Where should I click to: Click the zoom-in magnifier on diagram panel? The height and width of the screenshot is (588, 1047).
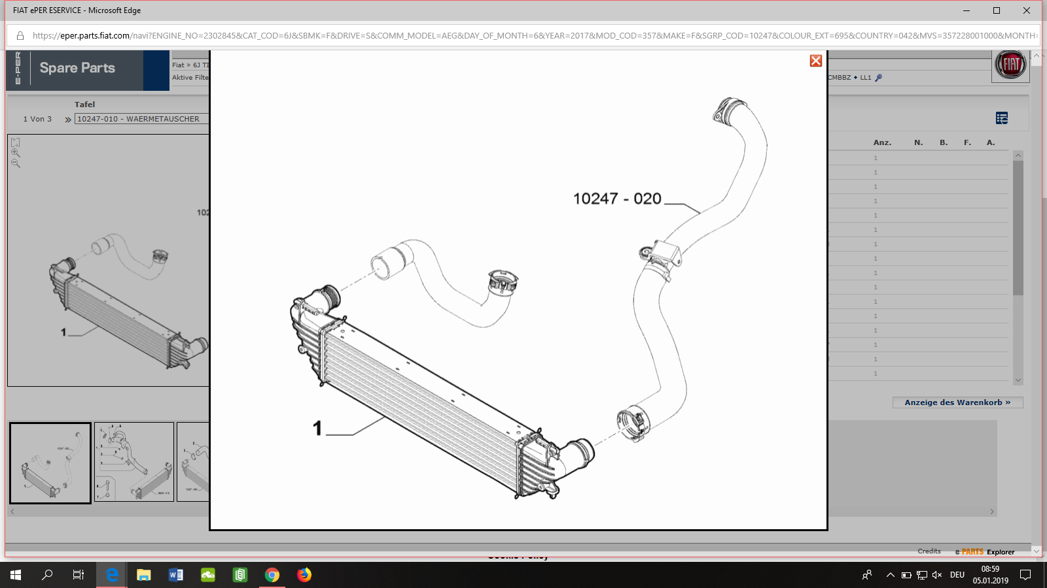16,153
